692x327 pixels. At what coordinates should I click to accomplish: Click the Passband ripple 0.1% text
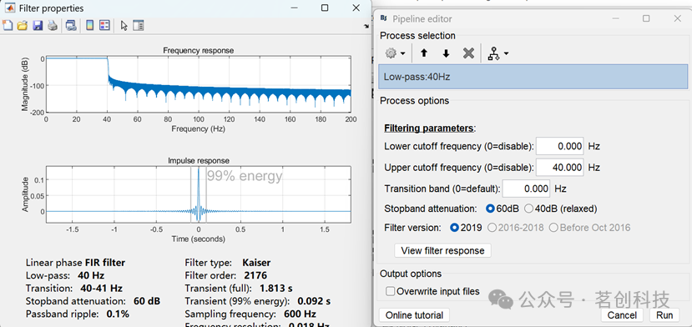click(78, 314)
